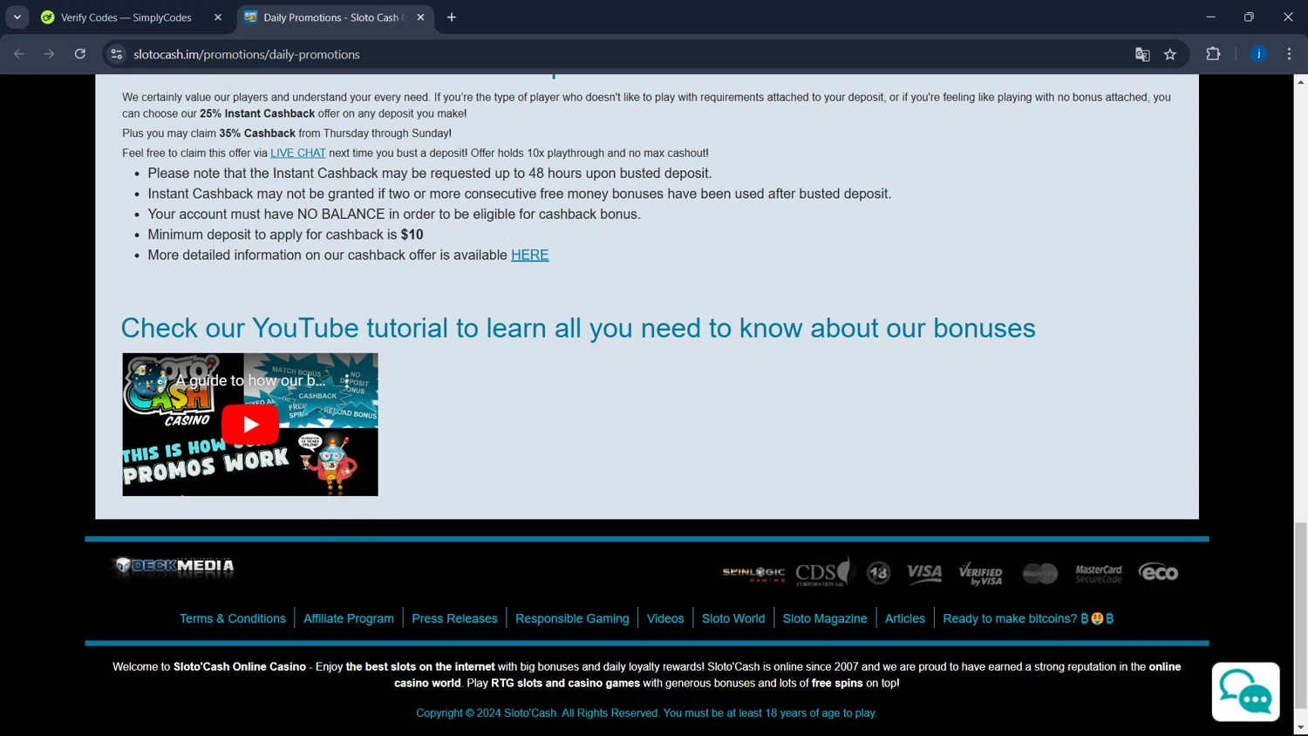Go forward to next page

pyautogui.click(x=50, y=54)
